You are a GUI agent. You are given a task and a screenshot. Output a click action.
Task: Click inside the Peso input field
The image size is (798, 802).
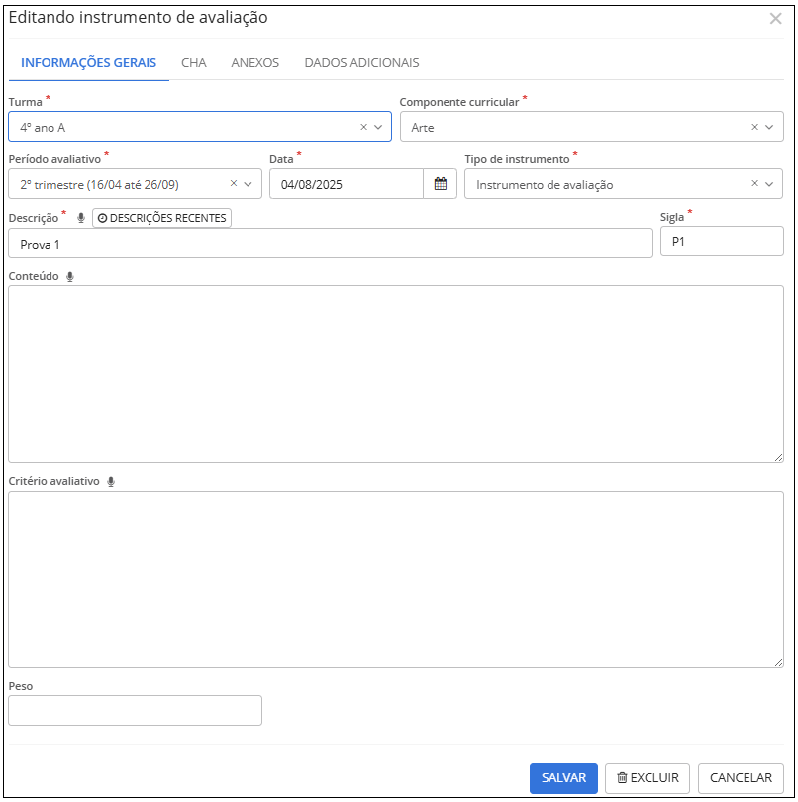coord(135,710)
